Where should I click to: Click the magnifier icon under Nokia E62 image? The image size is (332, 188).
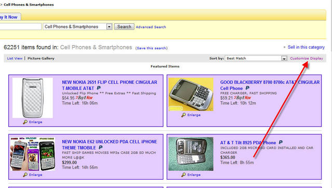click(25, 175)
